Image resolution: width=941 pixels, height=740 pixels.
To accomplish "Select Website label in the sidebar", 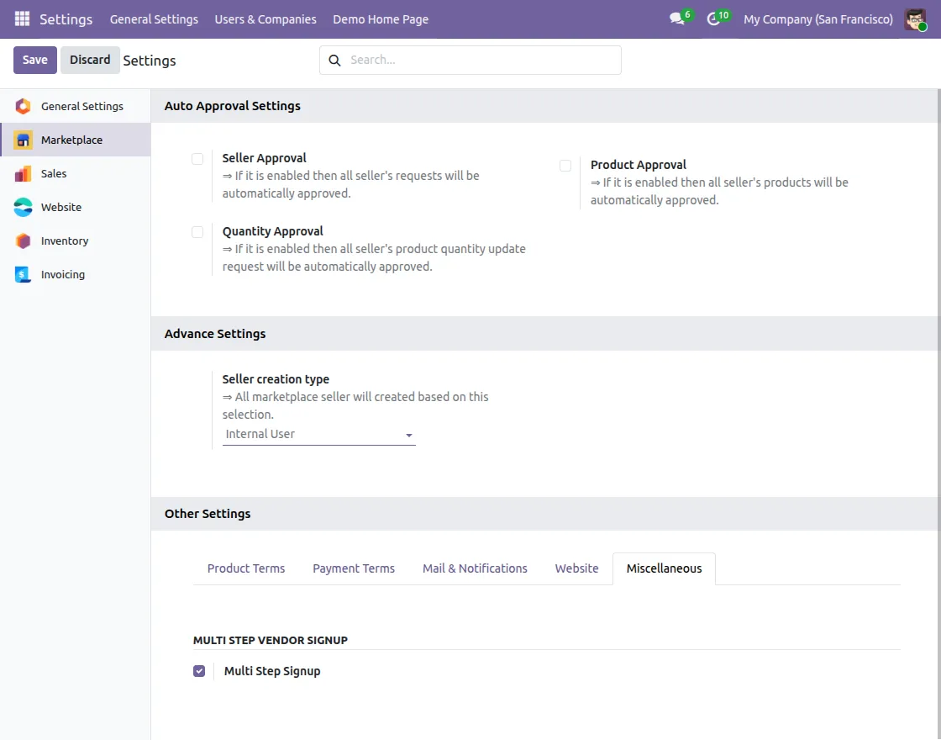I will coord(61,207).
